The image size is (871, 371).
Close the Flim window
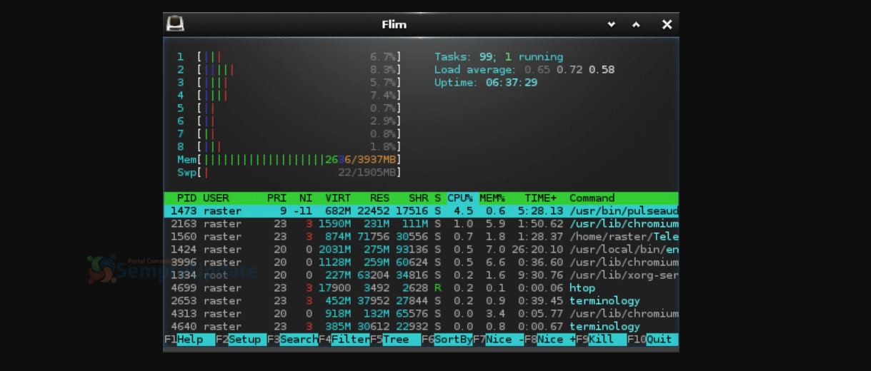pyautogui.click(x=667, y=24)
